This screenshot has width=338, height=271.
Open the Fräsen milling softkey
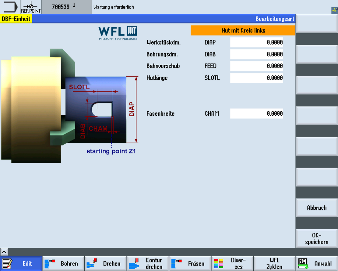(x=190, y=263)
